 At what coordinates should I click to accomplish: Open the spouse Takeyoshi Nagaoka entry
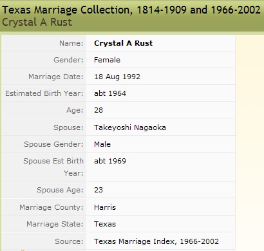click(x=130, y=127)
